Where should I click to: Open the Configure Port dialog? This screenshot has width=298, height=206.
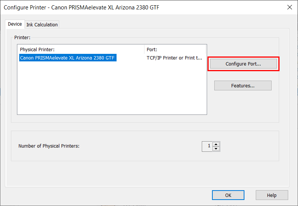coord(243,64)
